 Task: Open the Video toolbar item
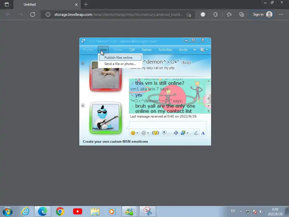click(x=118, y=50)
